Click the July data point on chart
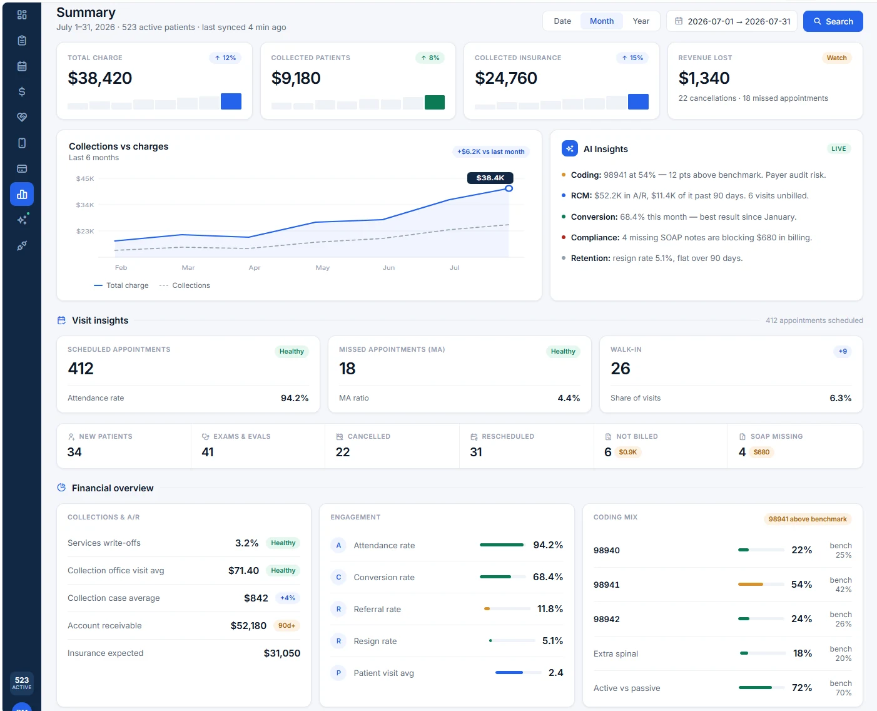Screen dimensions: 877x711 [x=509, y=188]
